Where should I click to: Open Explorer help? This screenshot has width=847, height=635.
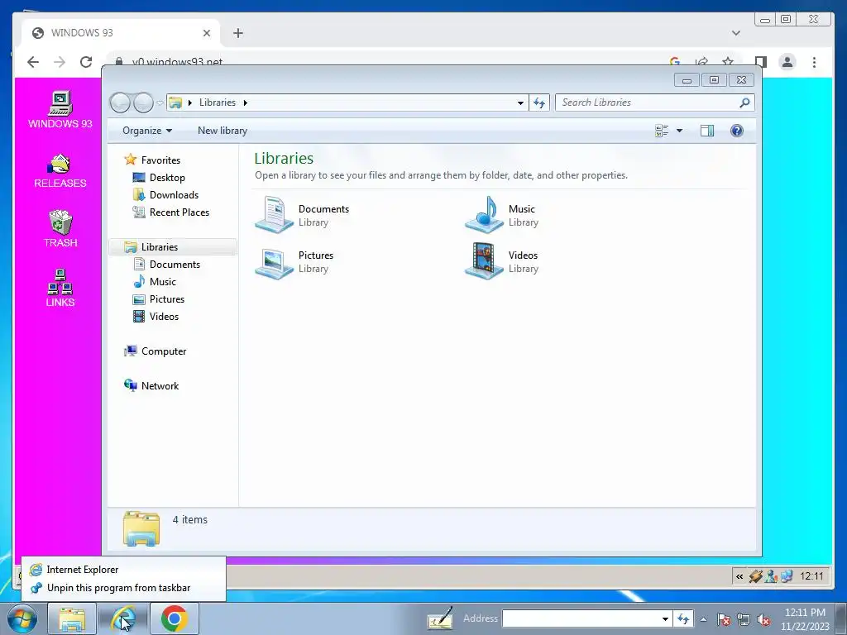coord(737,131)
